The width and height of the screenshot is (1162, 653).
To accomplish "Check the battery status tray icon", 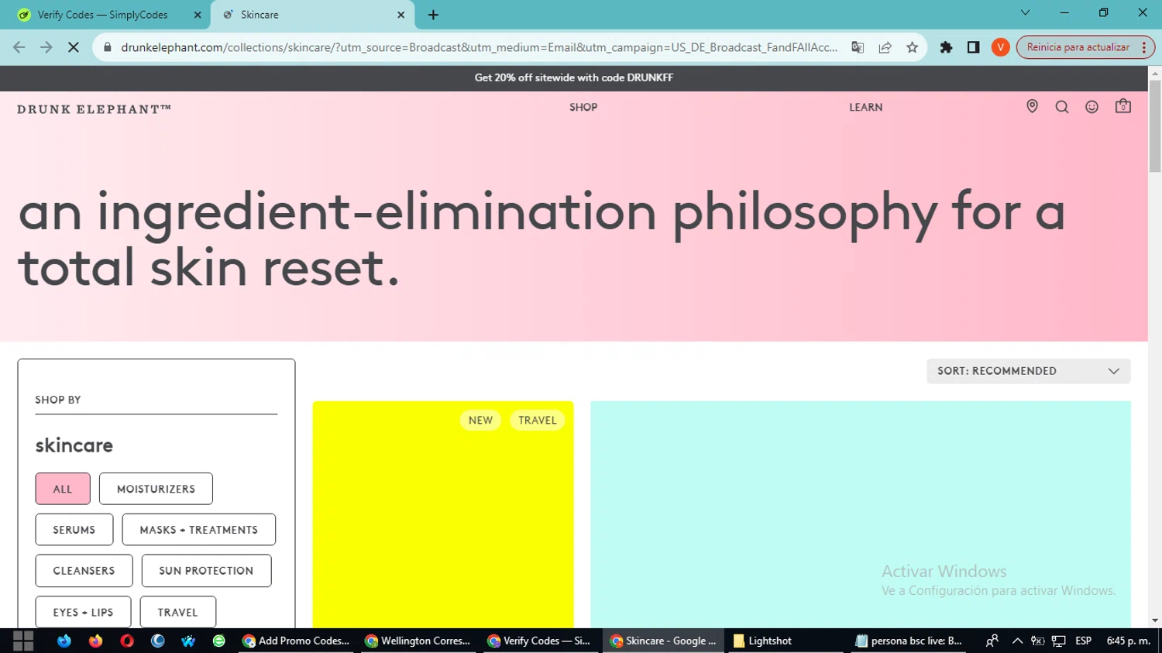I will coord(1038,641).
